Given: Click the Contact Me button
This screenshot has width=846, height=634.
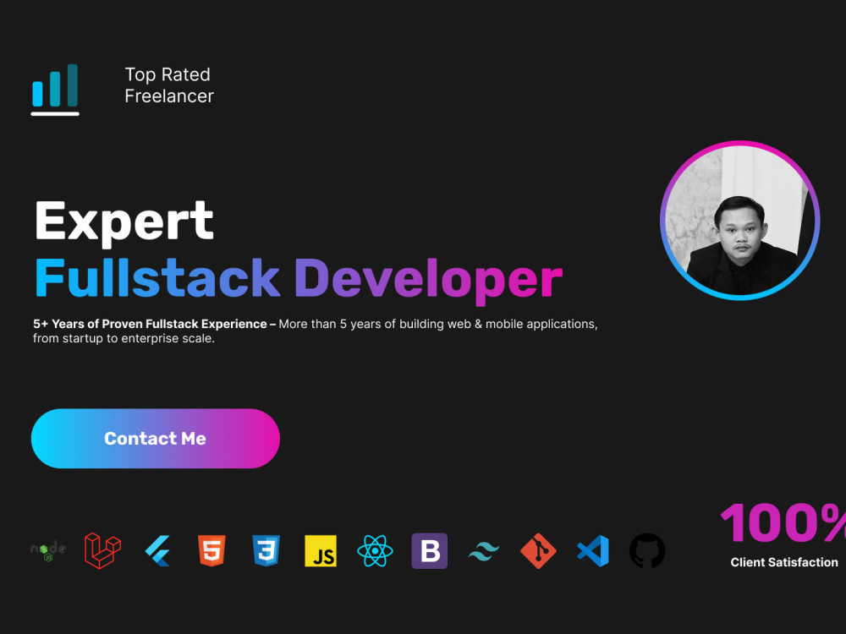Looking at the screenshot, I should (x=156, y=438).
